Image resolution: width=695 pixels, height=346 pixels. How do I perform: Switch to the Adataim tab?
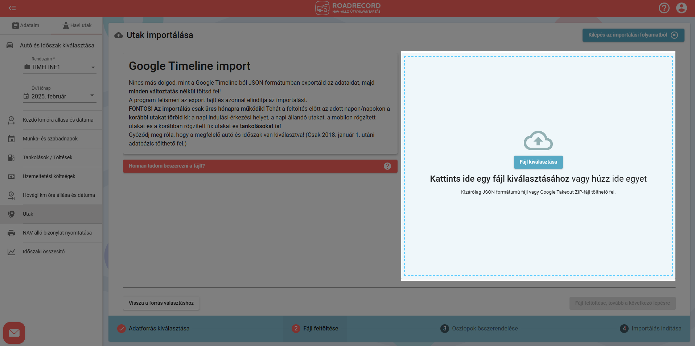26,26
